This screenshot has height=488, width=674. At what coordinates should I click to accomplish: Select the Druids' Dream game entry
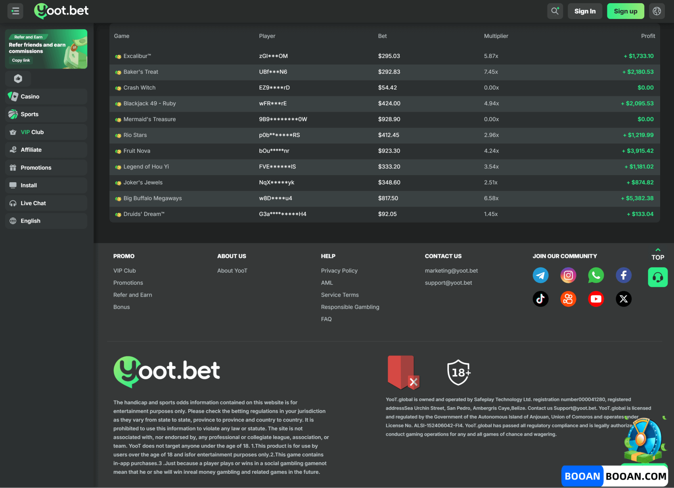385,214
